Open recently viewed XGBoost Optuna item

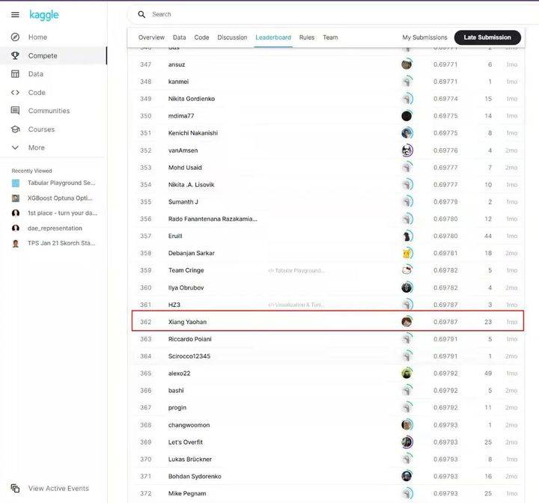(60, 198)
